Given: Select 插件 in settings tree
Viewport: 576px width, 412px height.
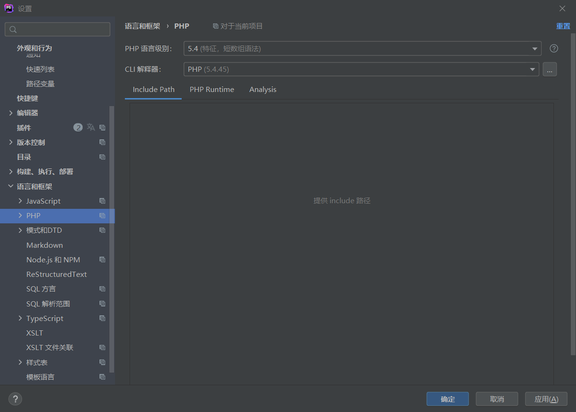Looking at the screenshot, I should pos(24,128).
